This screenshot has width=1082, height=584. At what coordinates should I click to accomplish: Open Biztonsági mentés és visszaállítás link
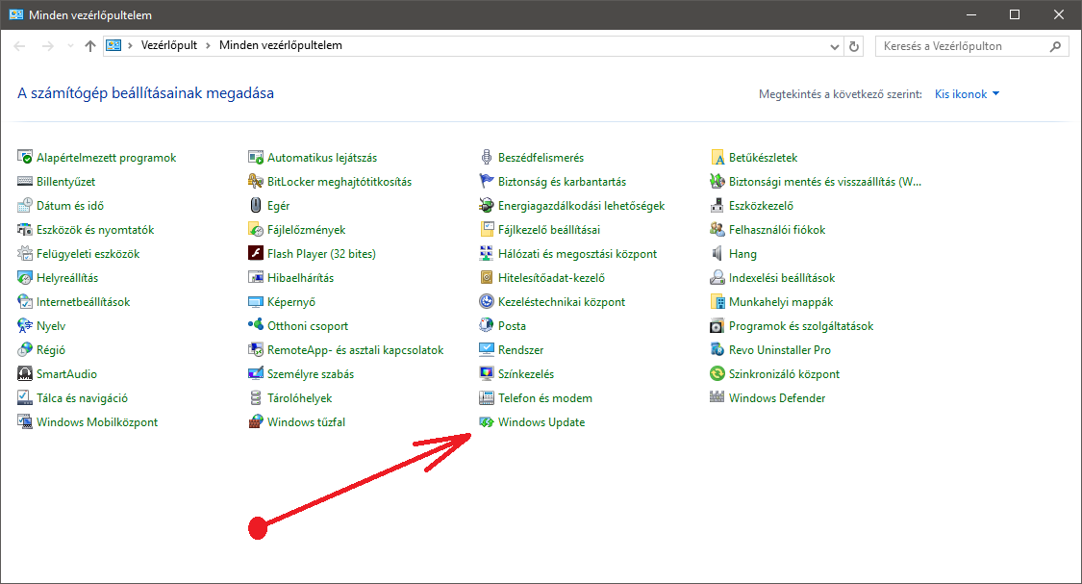[825, 182]
